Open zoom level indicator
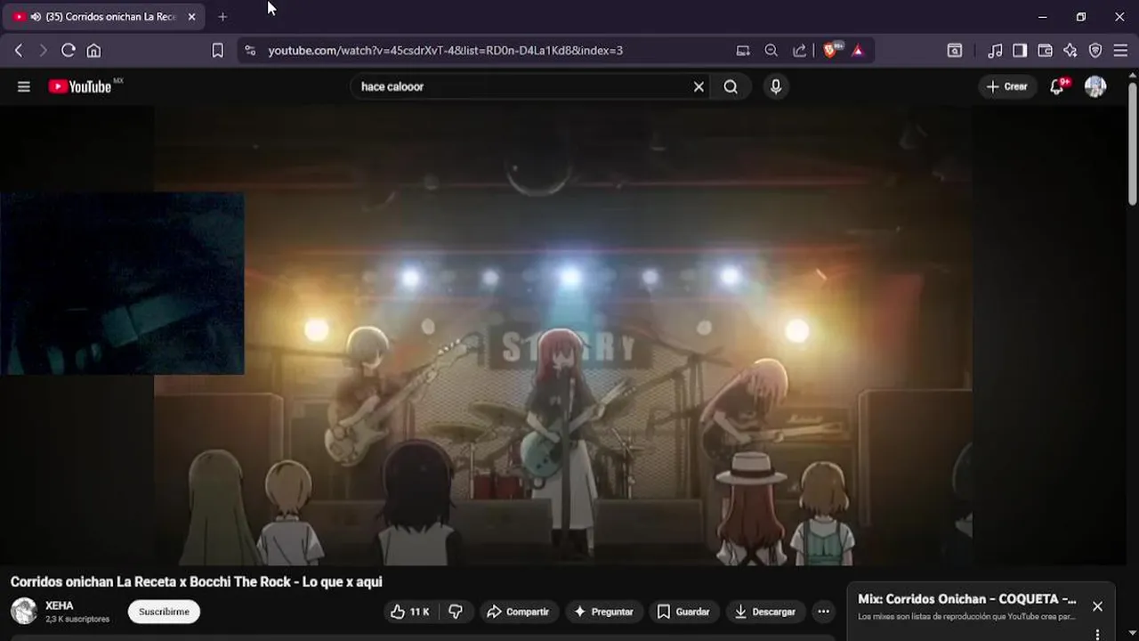This screenshot has width=1139, height=641. click(771, 51)
